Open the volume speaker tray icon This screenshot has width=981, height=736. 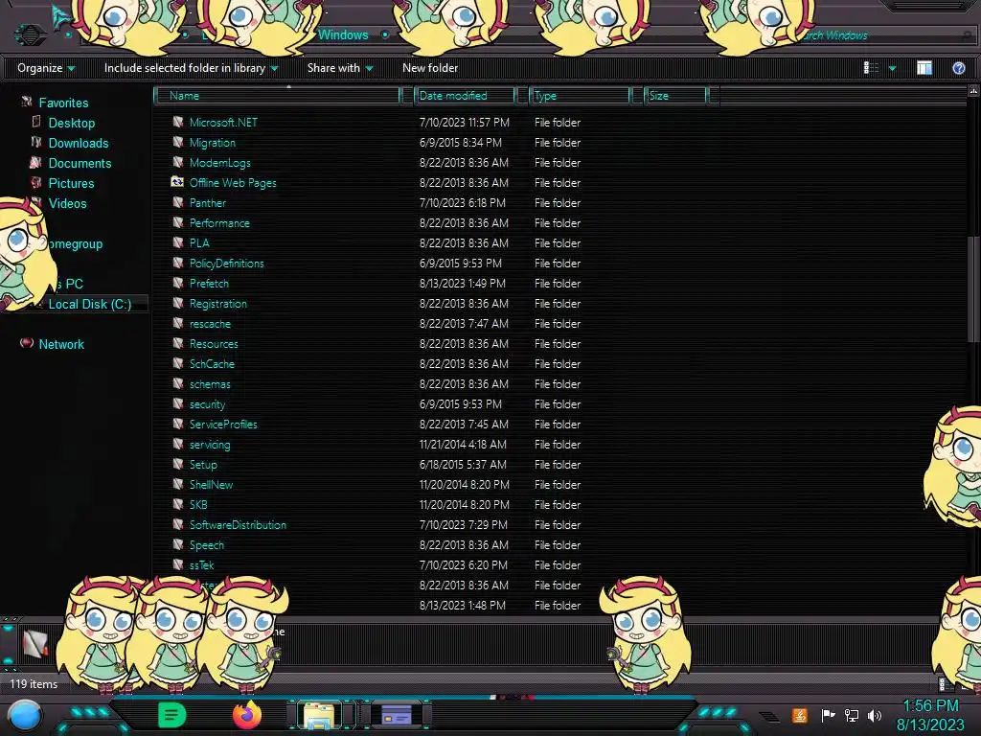click(x=876, y=715)
